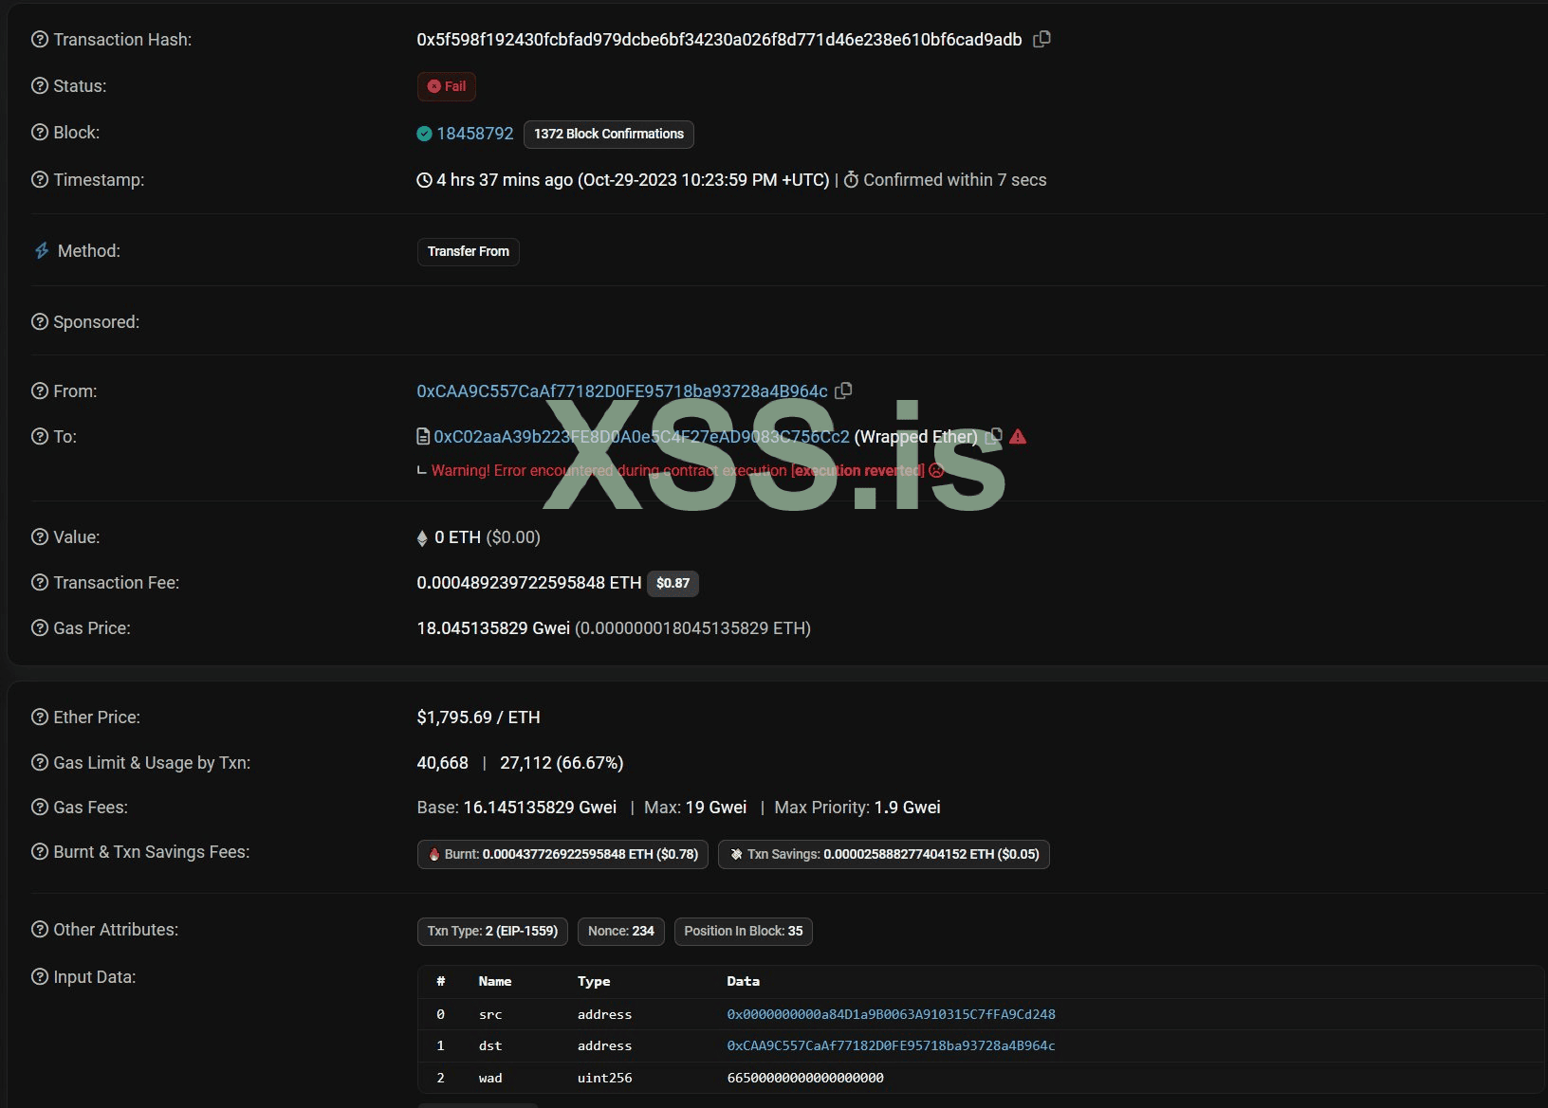
Task: Click help icon next to Gas Fees
Action: (40, 808)
